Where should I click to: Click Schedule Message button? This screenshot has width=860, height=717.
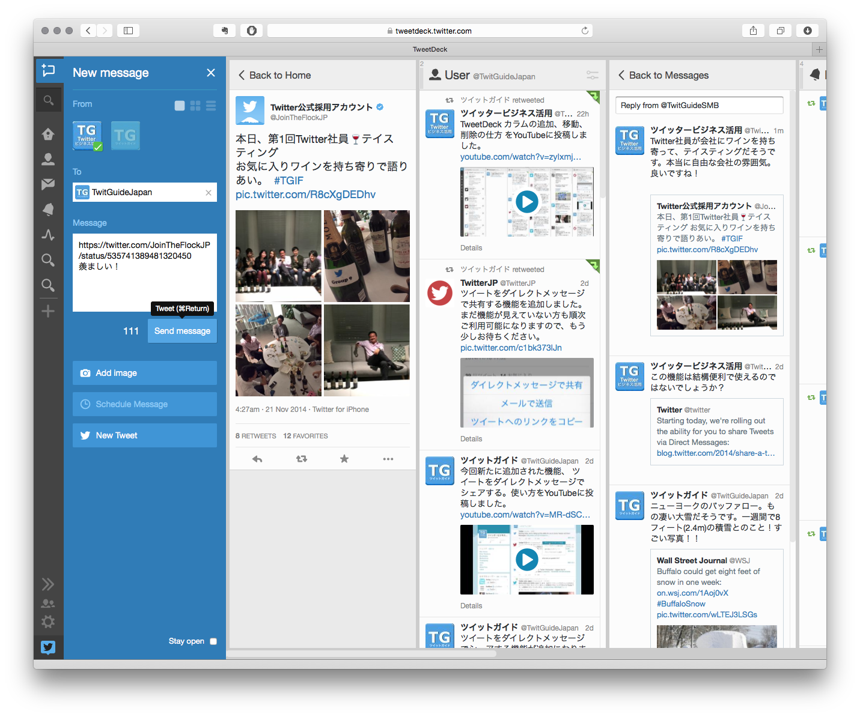tap(145, 404)
